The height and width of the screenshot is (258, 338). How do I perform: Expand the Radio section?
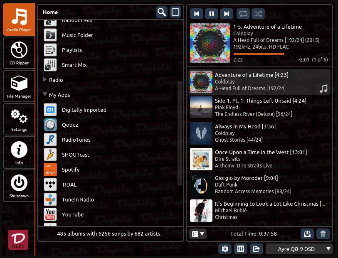pyautogui.click(x=45, y=79)
